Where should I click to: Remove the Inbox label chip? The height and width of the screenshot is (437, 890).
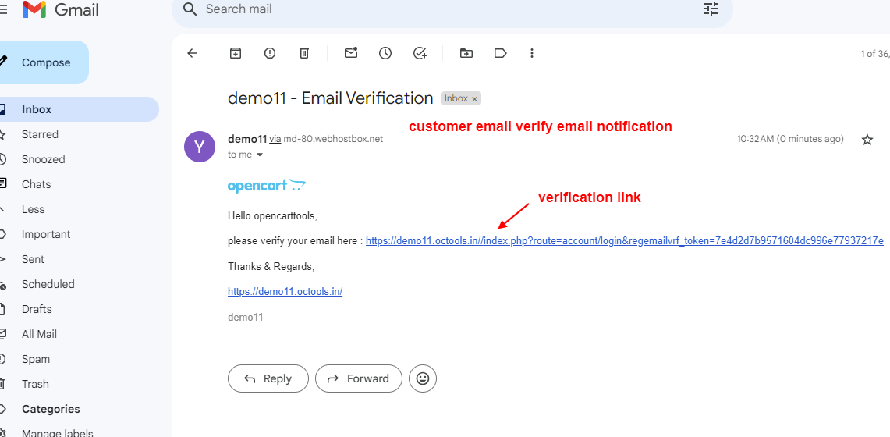click(x=475, y=99)
